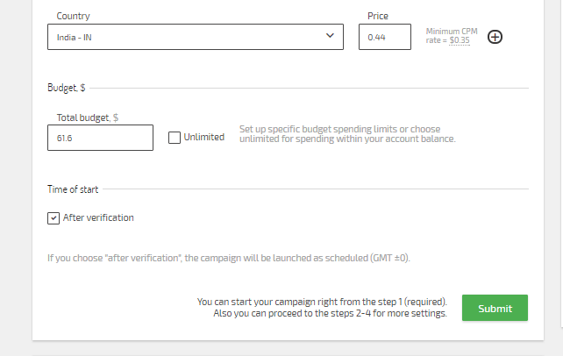The image size is (563, 356).
Task: Click the steps 2-4 settings note
Action: (x=322, y=308)
